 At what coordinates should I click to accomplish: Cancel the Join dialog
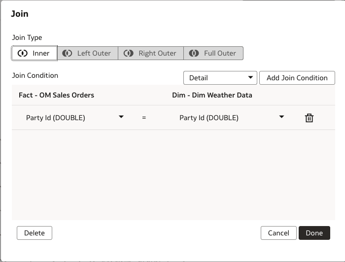pos(278,233)
